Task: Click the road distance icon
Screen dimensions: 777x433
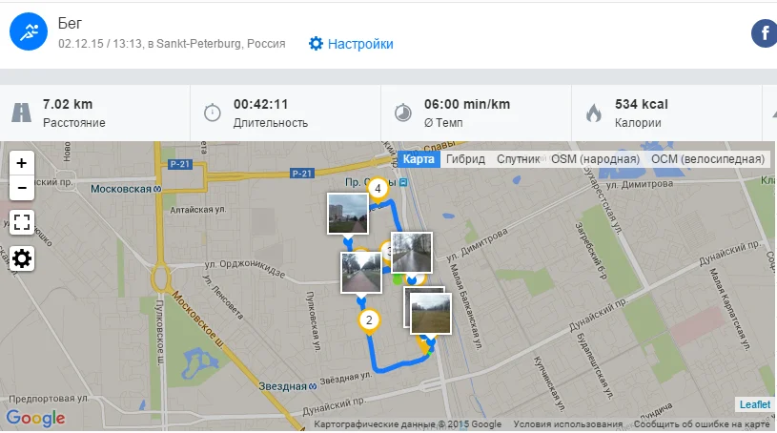Action: (21, 113)
